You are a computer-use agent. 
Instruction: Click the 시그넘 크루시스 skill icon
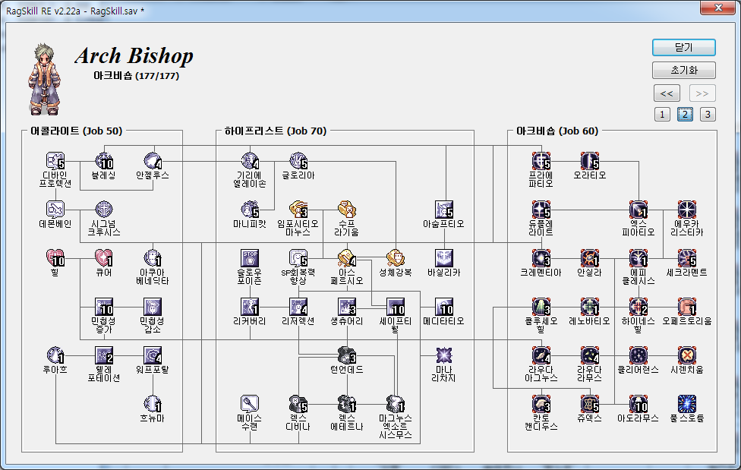click(104, 210)
